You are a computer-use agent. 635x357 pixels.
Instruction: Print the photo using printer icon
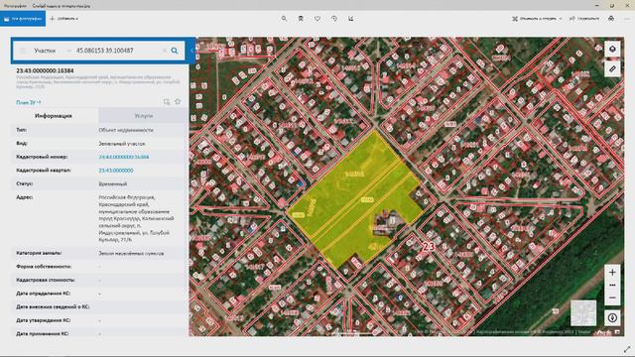coord(611,19)
